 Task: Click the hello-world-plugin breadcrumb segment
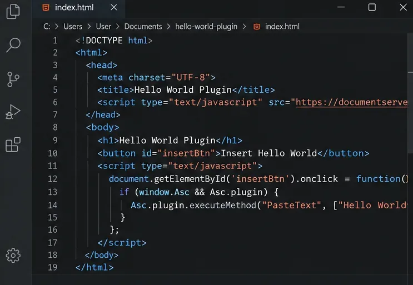(206, 27)
